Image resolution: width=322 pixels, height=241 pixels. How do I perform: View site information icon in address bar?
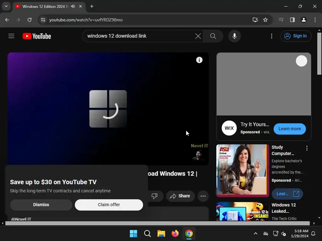coord(43,20)
